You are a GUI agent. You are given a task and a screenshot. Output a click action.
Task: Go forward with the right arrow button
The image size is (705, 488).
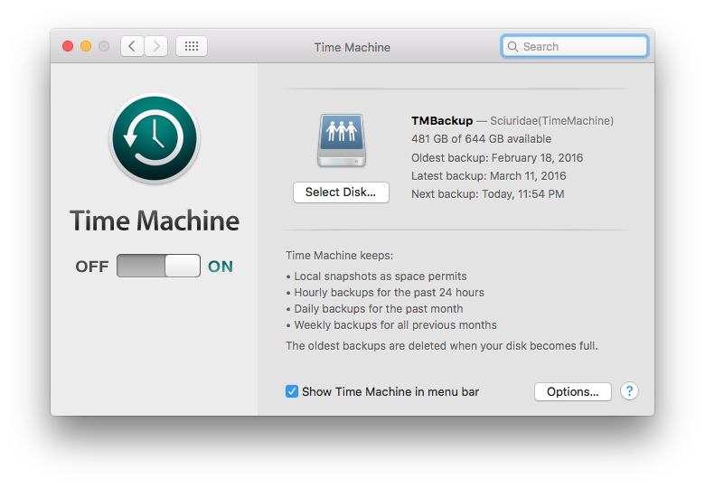pos(156,46)
